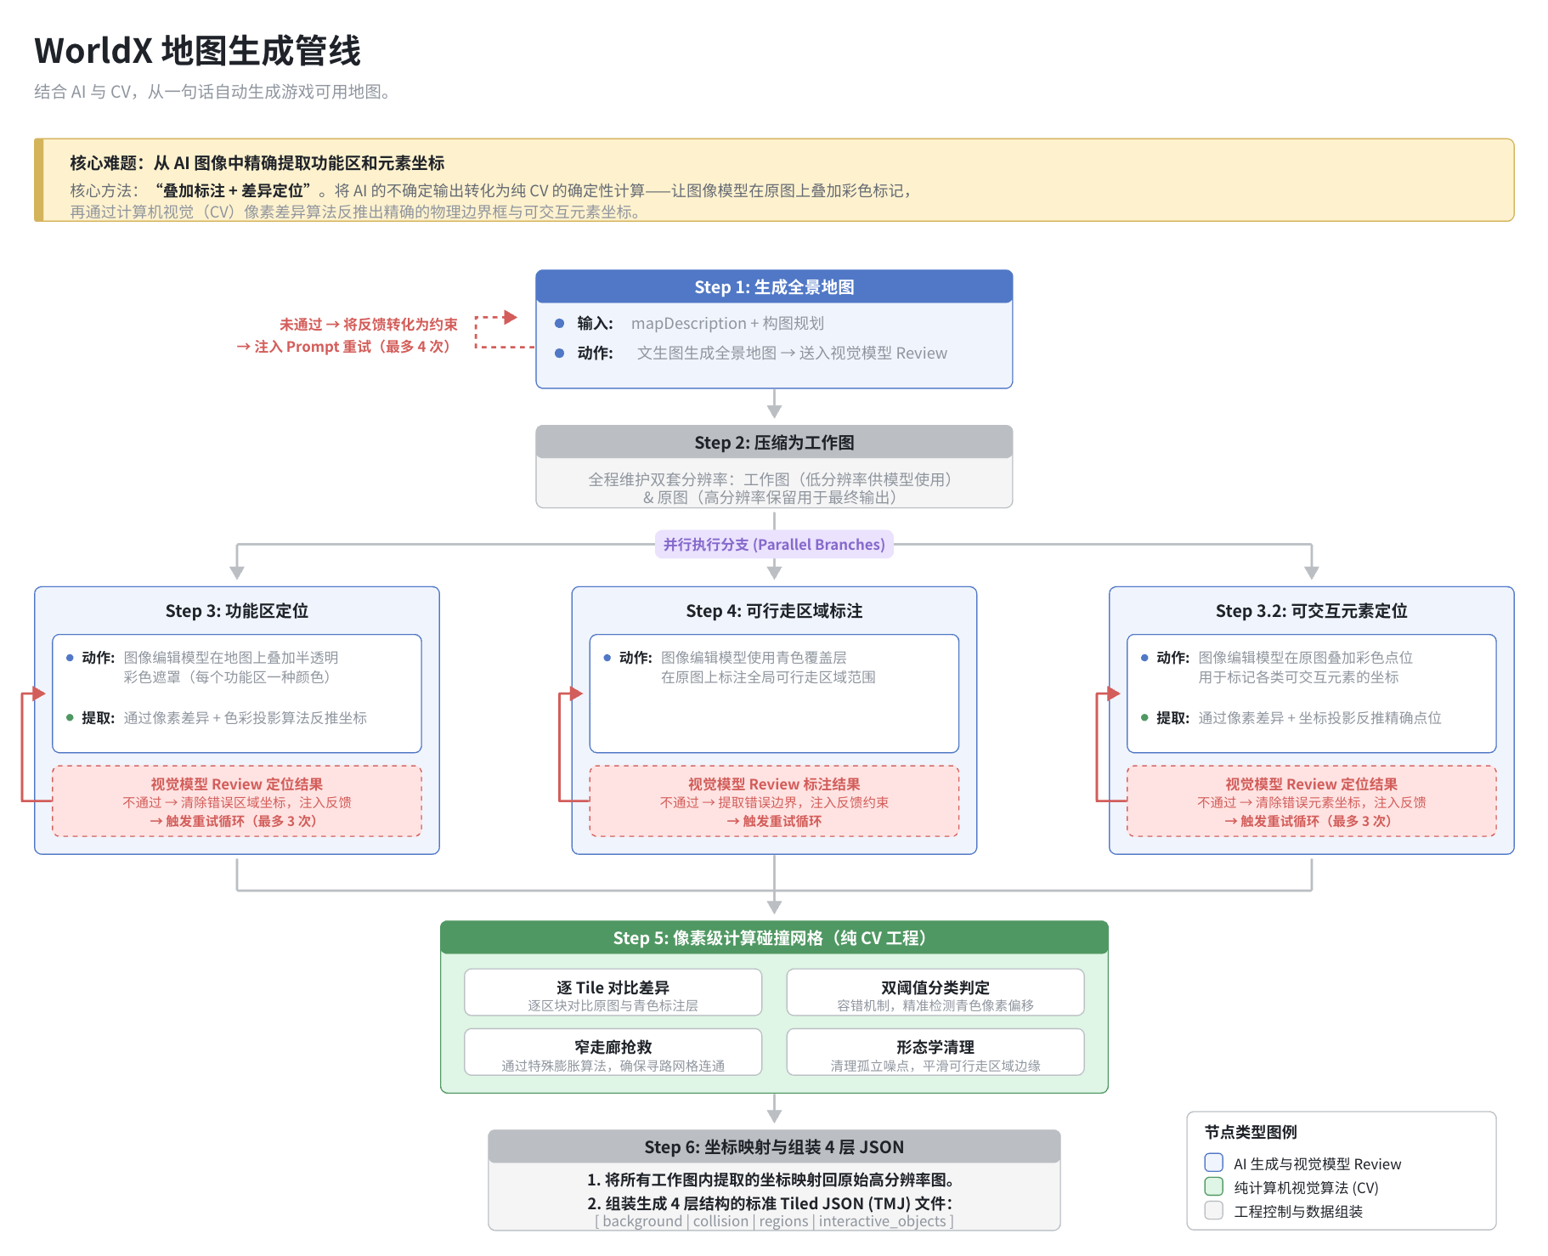The width and height of the screenshot is (1548, 1256).
Task: Click the "regions" layer name
Action: pos(783,1221)
